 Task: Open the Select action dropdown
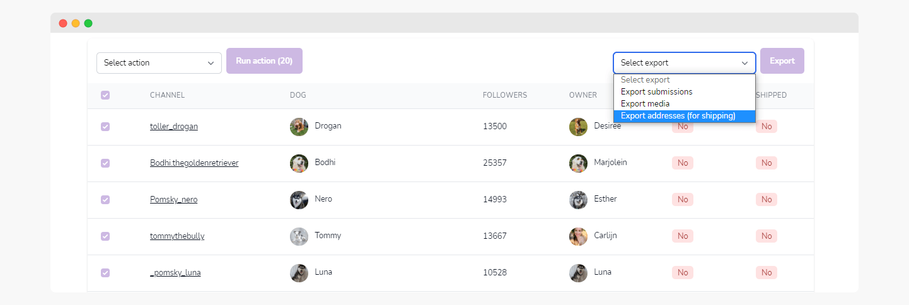click(x=159, y=63)
